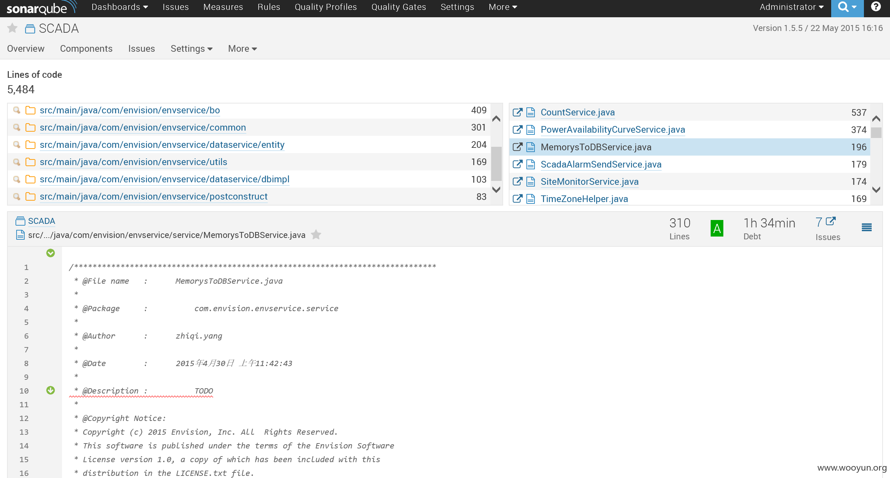Open the top bar More dropdown
The height and width of the screenshot is (478, 890).
503,7
